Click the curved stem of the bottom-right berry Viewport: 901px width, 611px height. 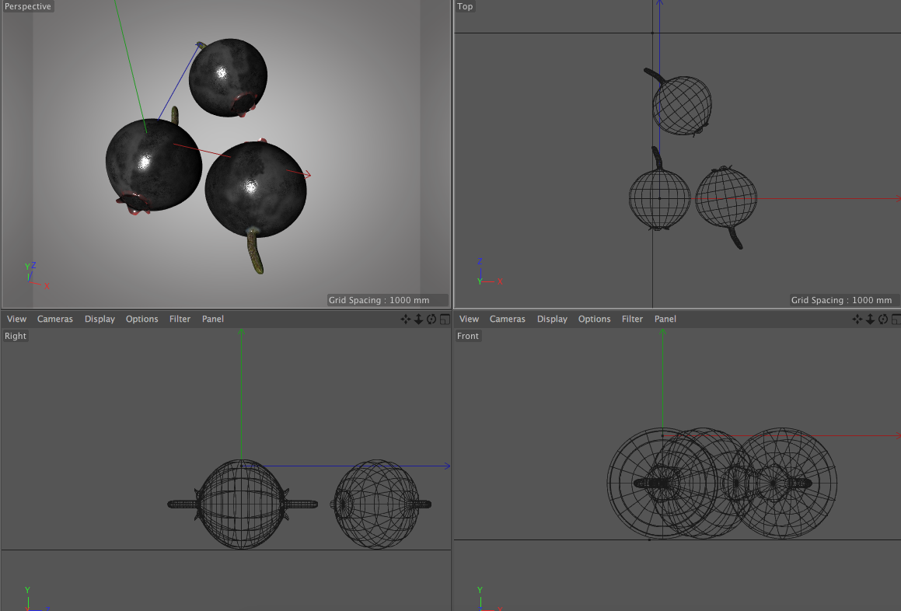(256, 251)
